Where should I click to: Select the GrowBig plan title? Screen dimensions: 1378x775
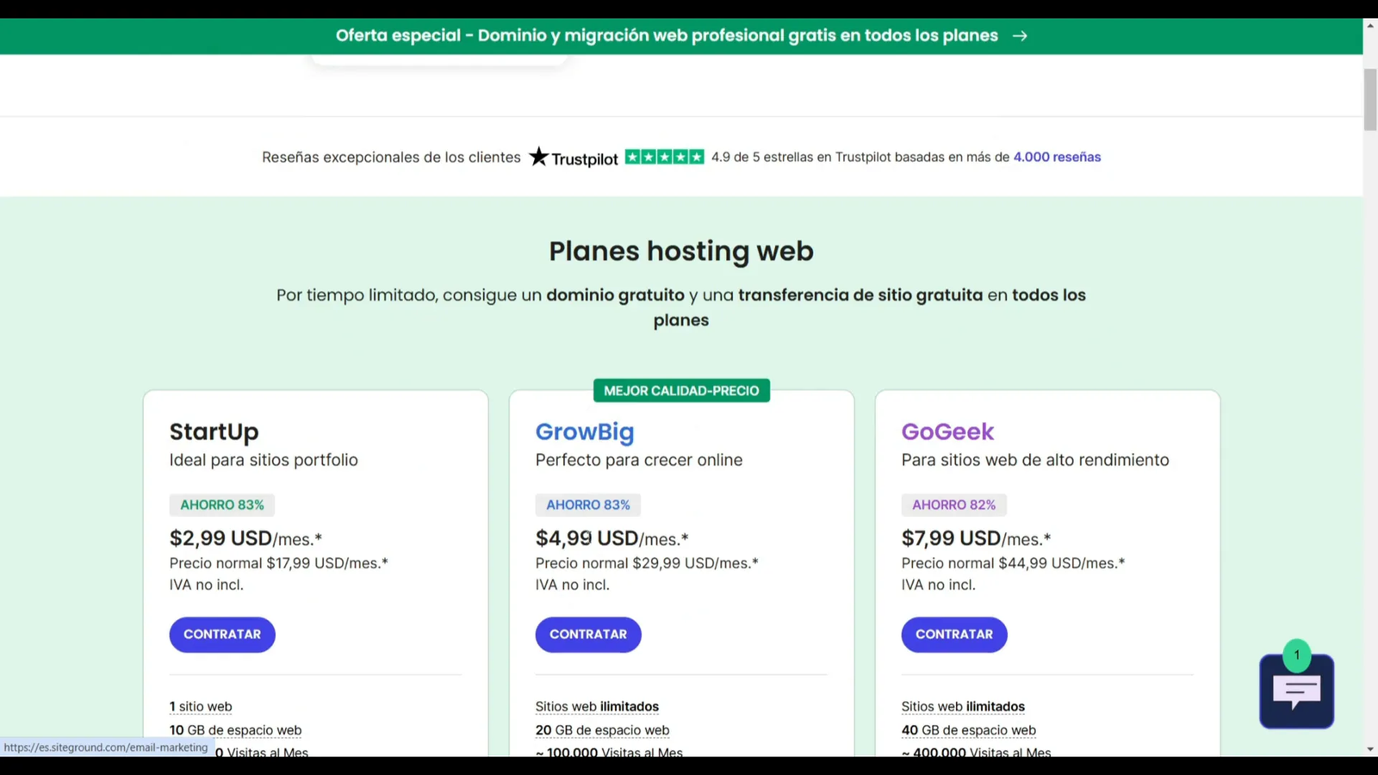[585, 431]
